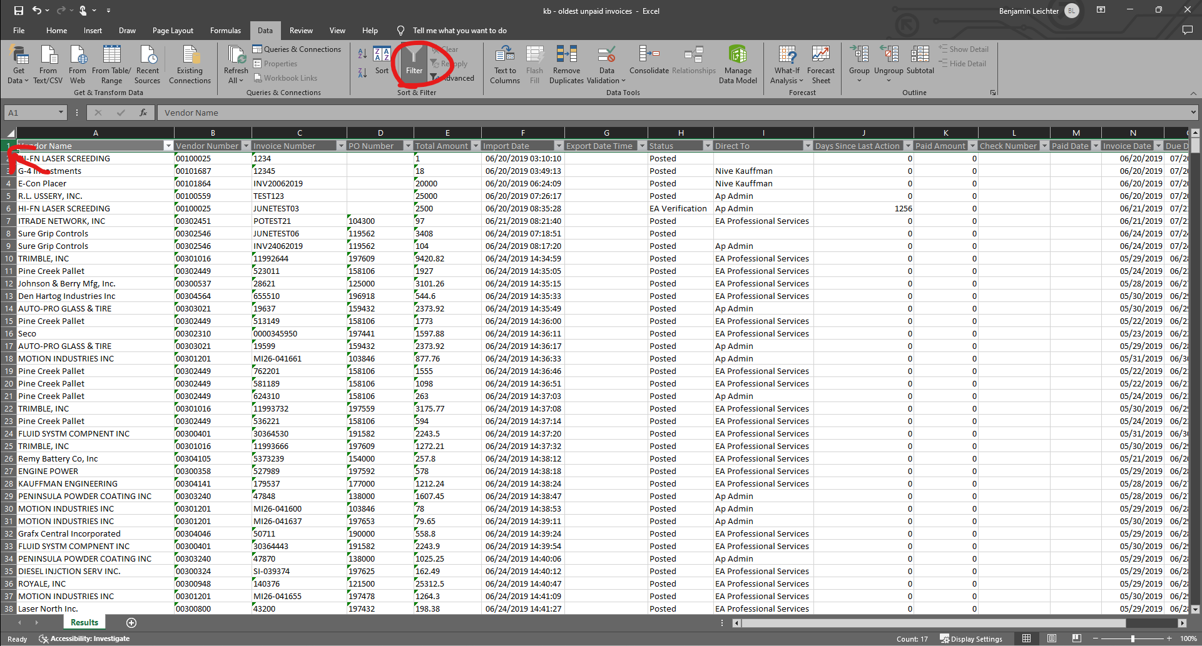
Task: Open Outline dialog launcher
Action: pos(993,93)
